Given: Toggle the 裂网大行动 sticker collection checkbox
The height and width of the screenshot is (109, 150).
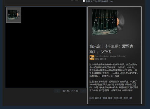Looking at the screenshot, I should point(84,1).
